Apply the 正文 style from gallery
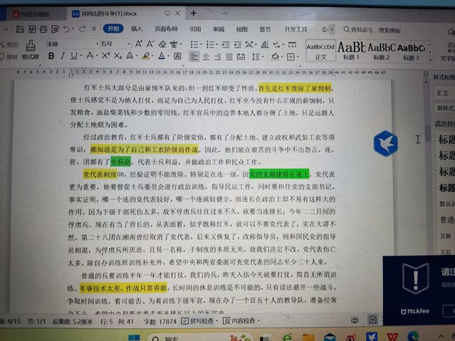Screen dimensions: 455x341 [x=320, y=49]
